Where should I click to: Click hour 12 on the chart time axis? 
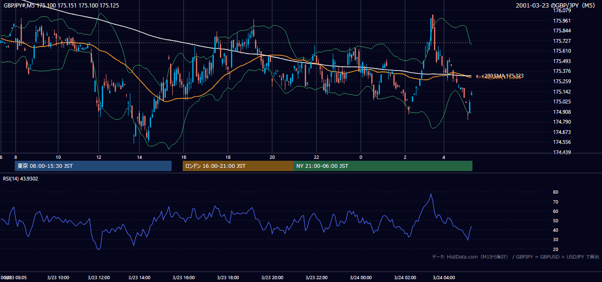point(99,157)
